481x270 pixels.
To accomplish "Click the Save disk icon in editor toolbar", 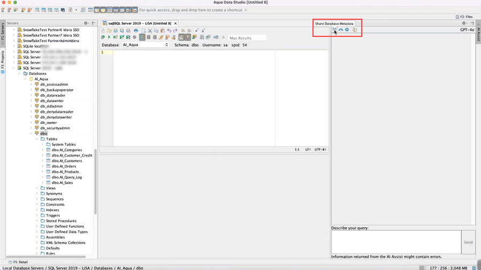I will pos(116,30).
